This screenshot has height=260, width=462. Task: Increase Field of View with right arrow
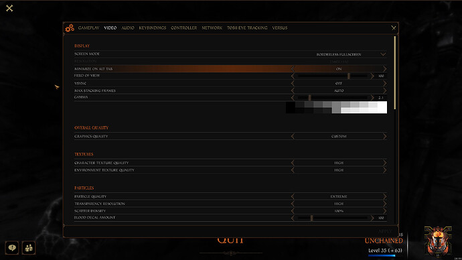pos(372,76)
